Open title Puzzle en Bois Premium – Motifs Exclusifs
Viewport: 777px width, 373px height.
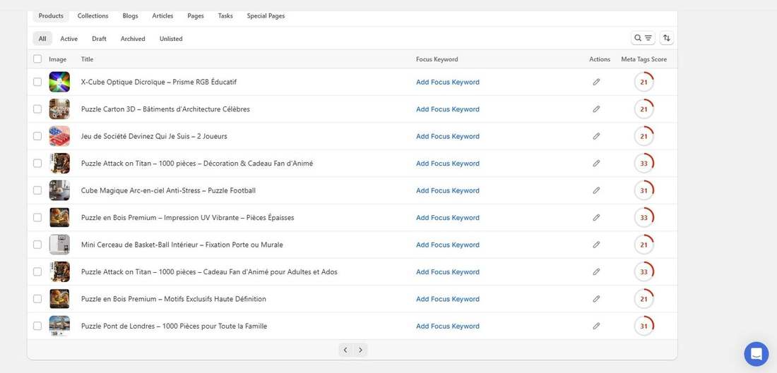[174, 299]
